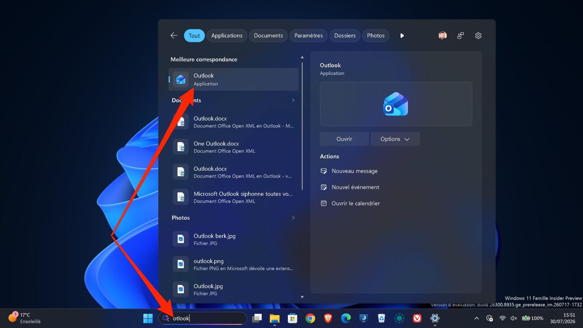Click the Outlook berk.jpg file icon
Viewport: 583px width, 328px height.
tap(181, 239)
